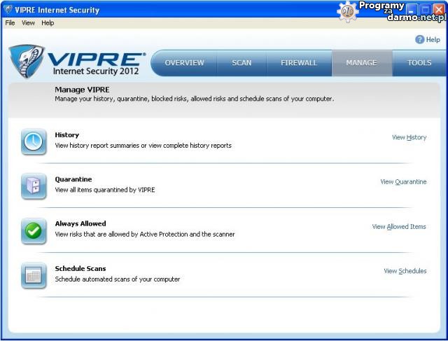Click the blue Help question mark icon

coord(420,40)
